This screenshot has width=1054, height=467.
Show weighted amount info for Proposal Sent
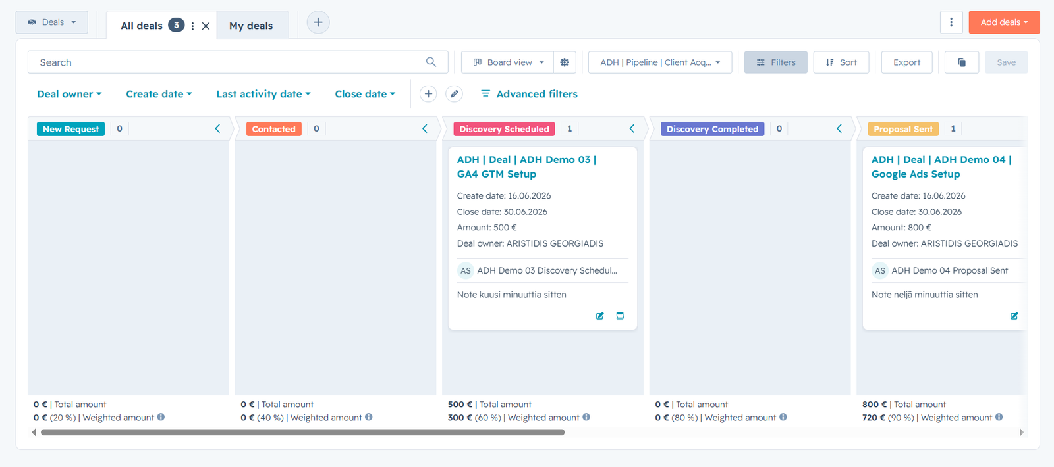point(999,417)
